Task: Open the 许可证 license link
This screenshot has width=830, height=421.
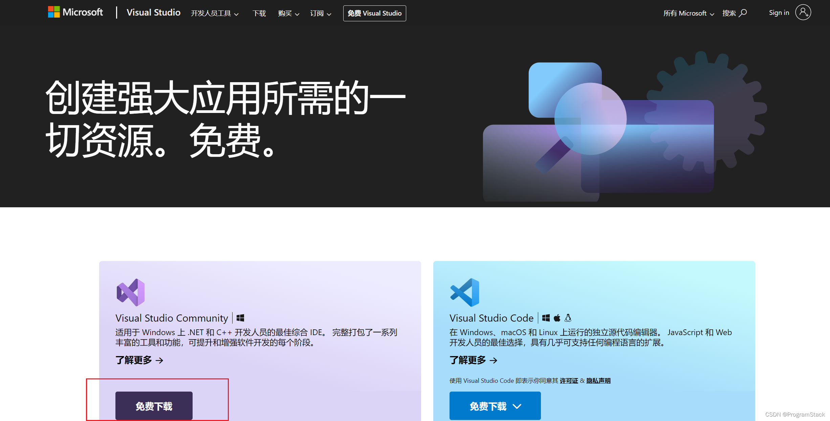Action: tap(569, 381)
